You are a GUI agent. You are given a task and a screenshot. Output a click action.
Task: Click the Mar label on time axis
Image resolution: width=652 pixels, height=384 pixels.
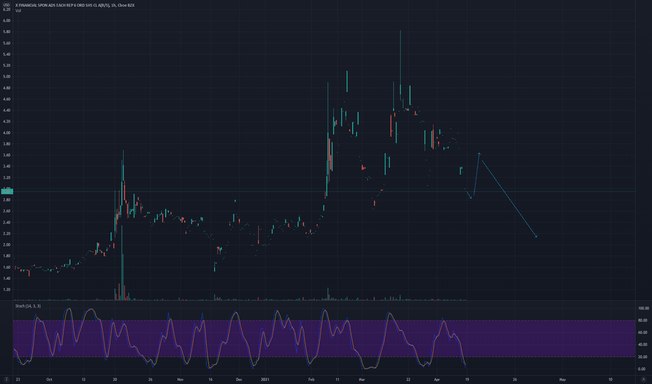point(362,379)
